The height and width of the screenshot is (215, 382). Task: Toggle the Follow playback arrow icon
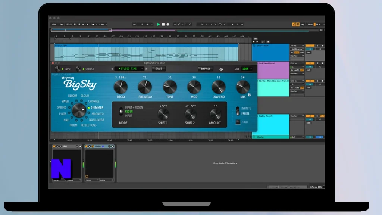click(134, 24)
